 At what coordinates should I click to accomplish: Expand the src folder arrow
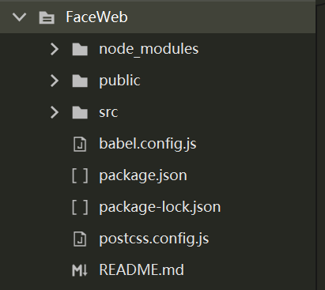55,112
